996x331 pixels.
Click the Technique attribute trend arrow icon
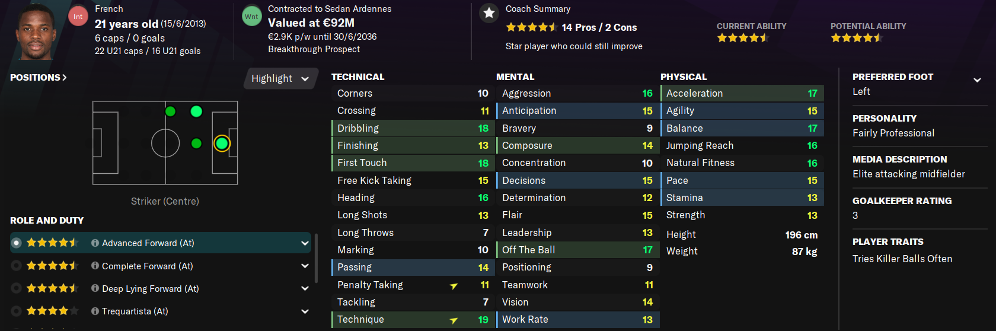point(454,320)
